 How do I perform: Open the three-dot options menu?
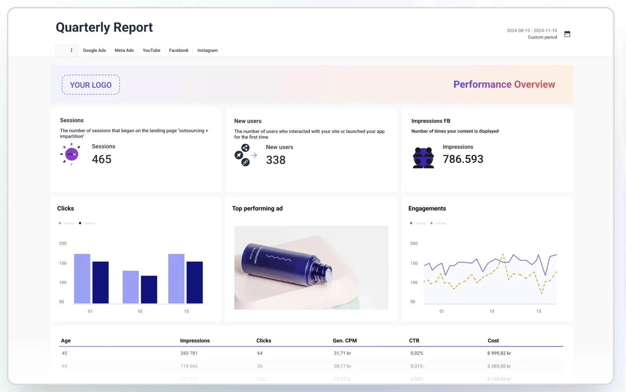tap(71, 50)
